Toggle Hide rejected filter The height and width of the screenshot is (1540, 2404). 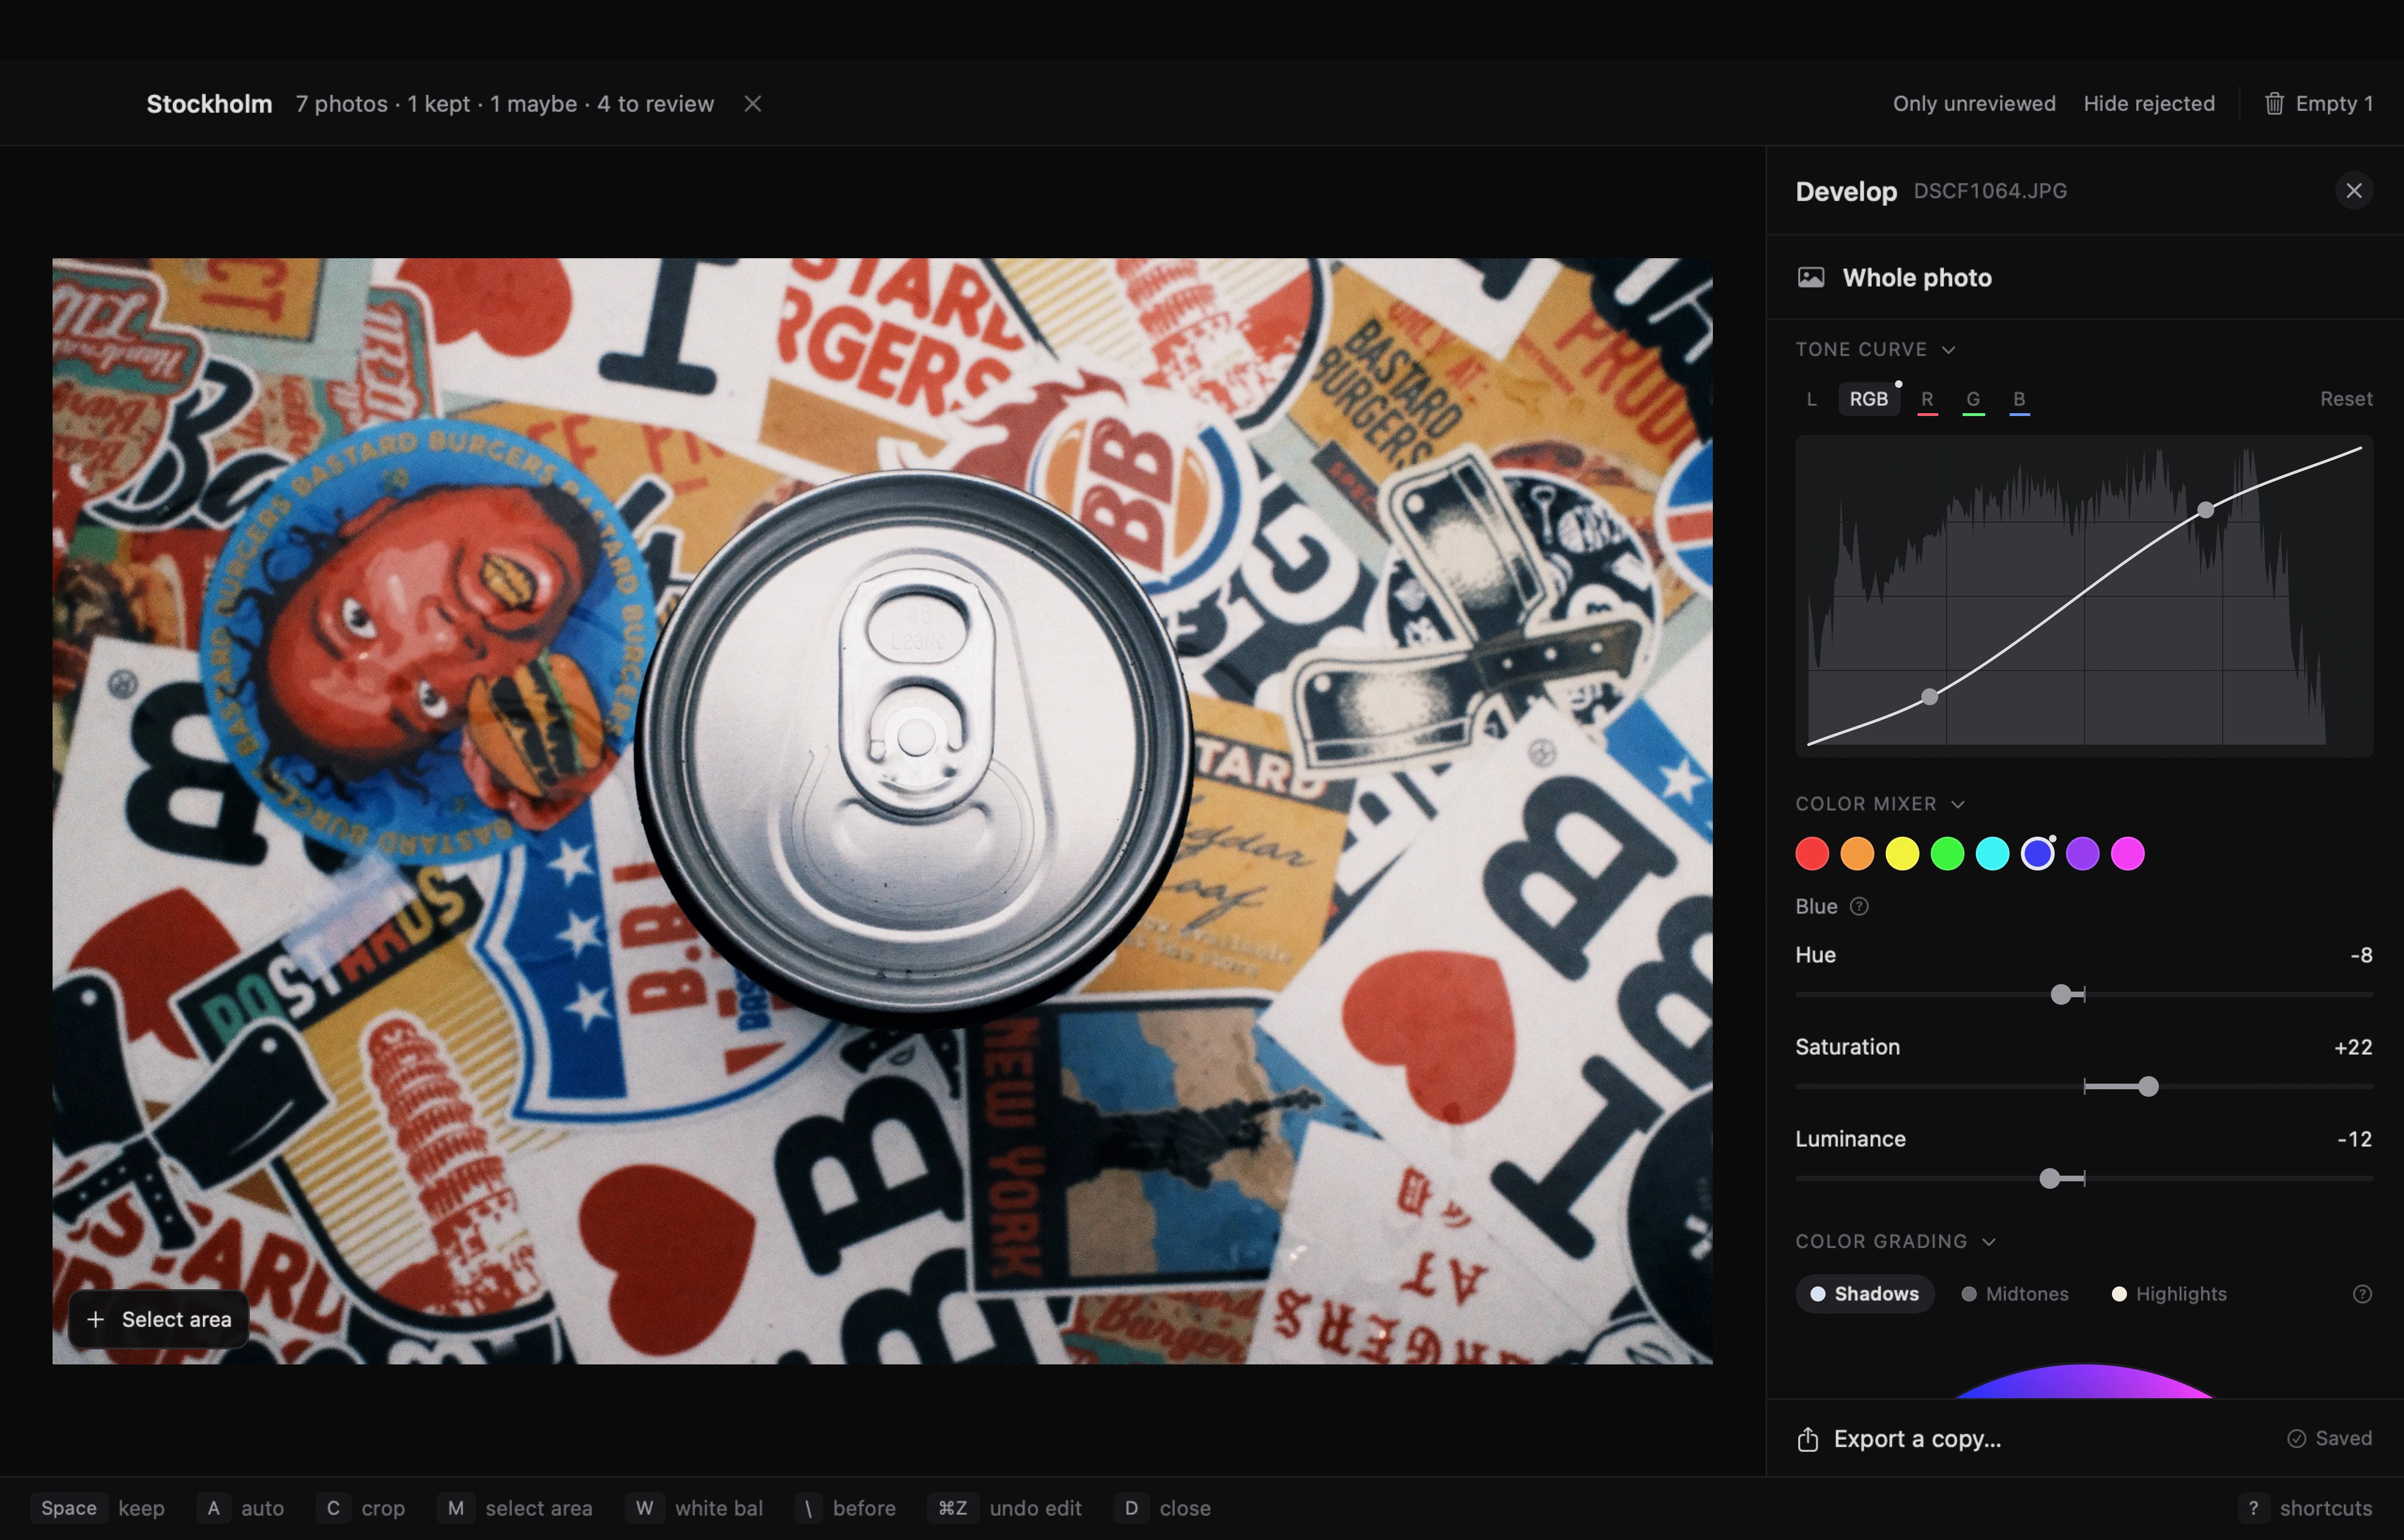click(2149, 104)
